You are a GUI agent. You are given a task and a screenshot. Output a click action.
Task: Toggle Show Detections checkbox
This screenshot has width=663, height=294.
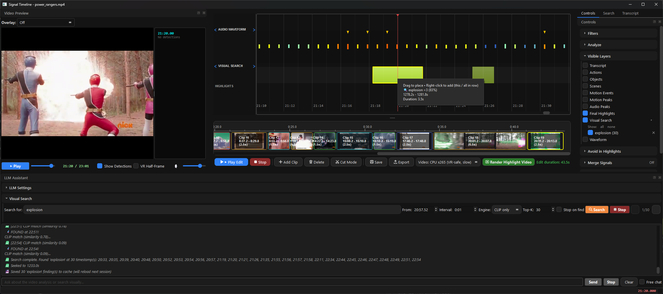[100, 166]
